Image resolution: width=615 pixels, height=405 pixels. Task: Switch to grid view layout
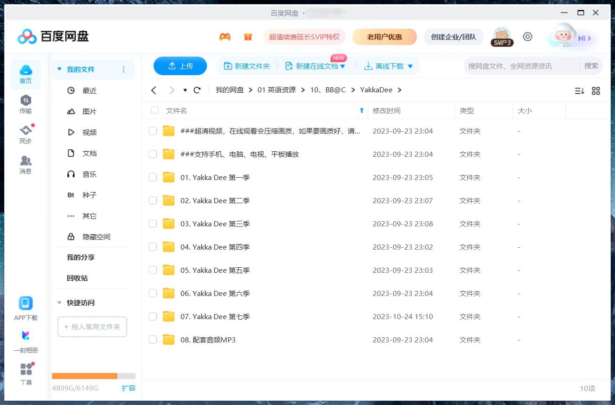click(x=596, y=91)
